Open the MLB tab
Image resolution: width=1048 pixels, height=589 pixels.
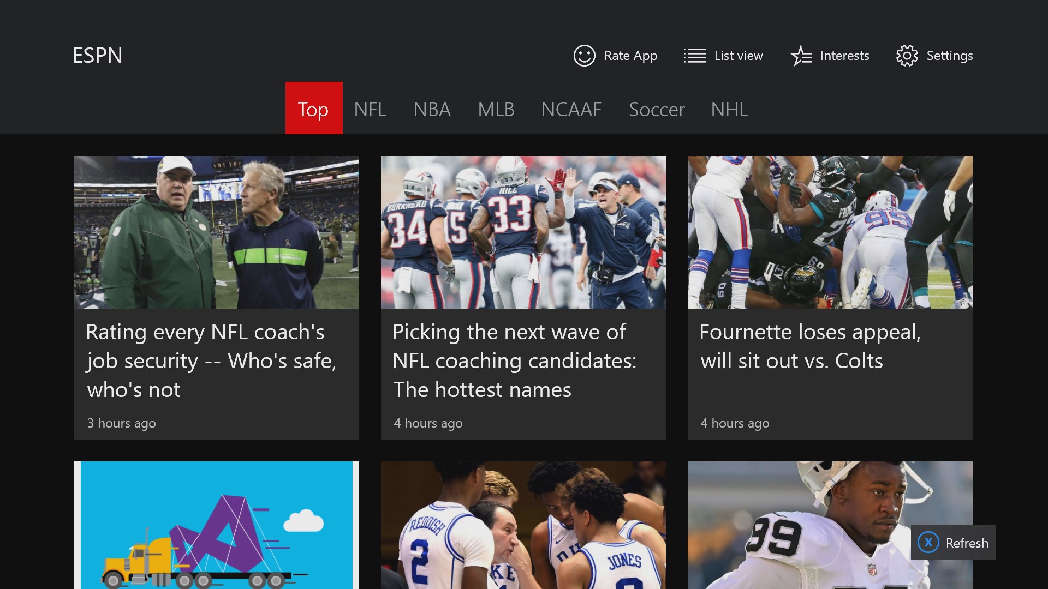pyautogui.click(x=496, y=109)
